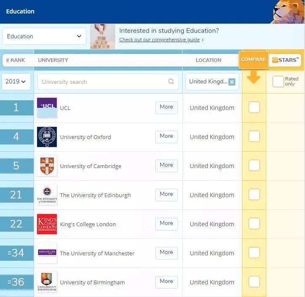This screenshot has height=297, width=305.
Task: Click the search magnifier icon
Action: (x=171, y=82)
